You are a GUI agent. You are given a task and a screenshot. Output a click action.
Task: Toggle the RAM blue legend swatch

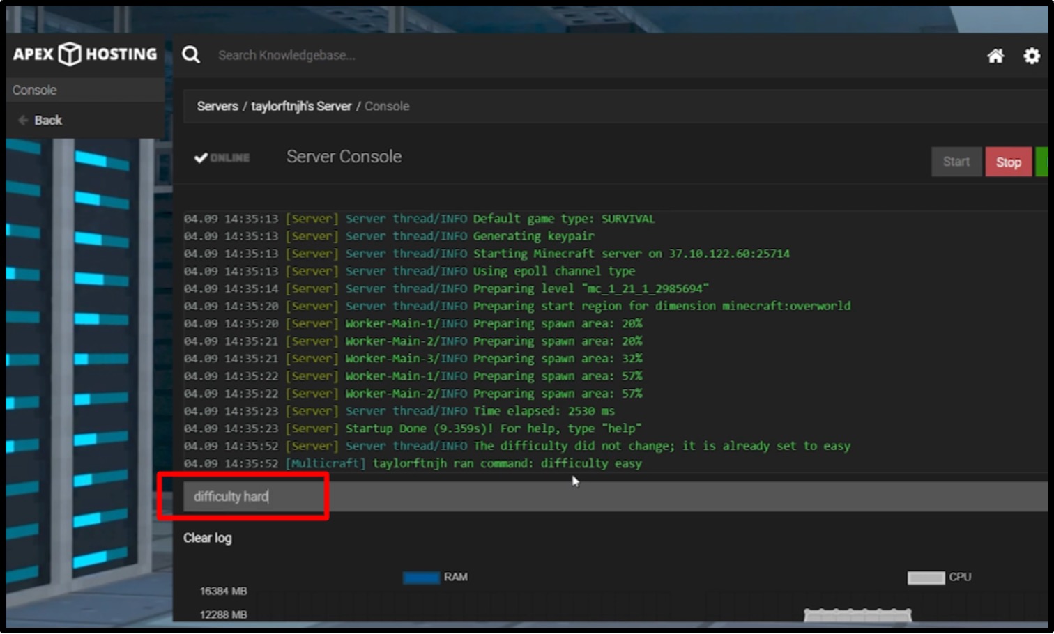[x=421, y=578]
